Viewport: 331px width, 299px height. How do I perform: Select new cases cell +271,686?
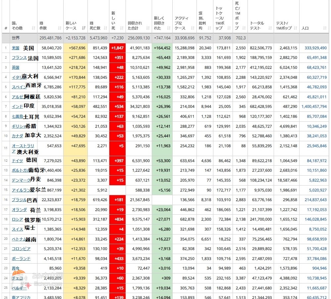point(76,58)
